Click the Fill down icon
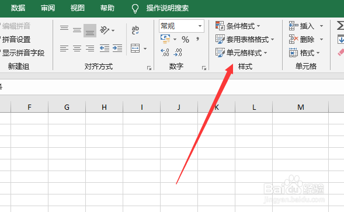The height and width of the screenshot is (212, 344). coord(340,40)
